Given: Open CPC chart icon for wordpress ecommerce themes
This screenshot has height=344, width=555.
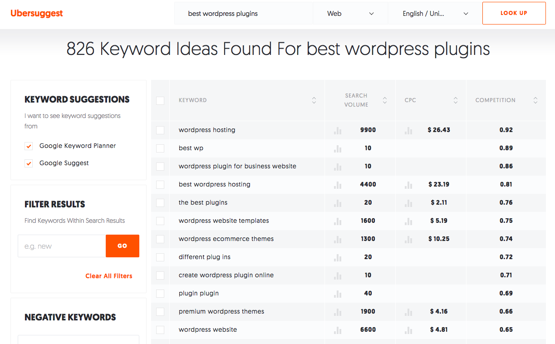Looking at the screenshot, I should [408, 239].
